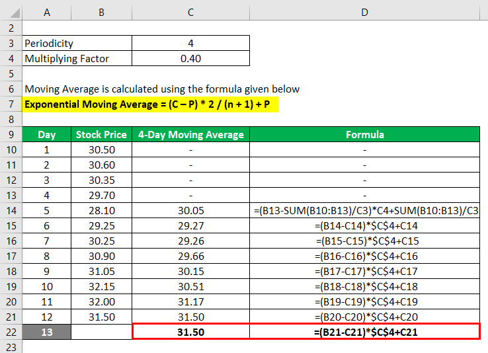Select column A header
Viewport: 488px width, 353px height.
pyautogui.click(x=47, y=13)
